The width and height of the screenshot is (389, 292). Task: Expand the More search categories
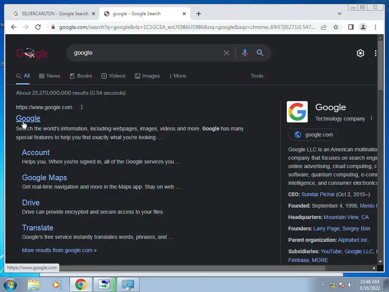pyautogui.click(x=178, y=76)
